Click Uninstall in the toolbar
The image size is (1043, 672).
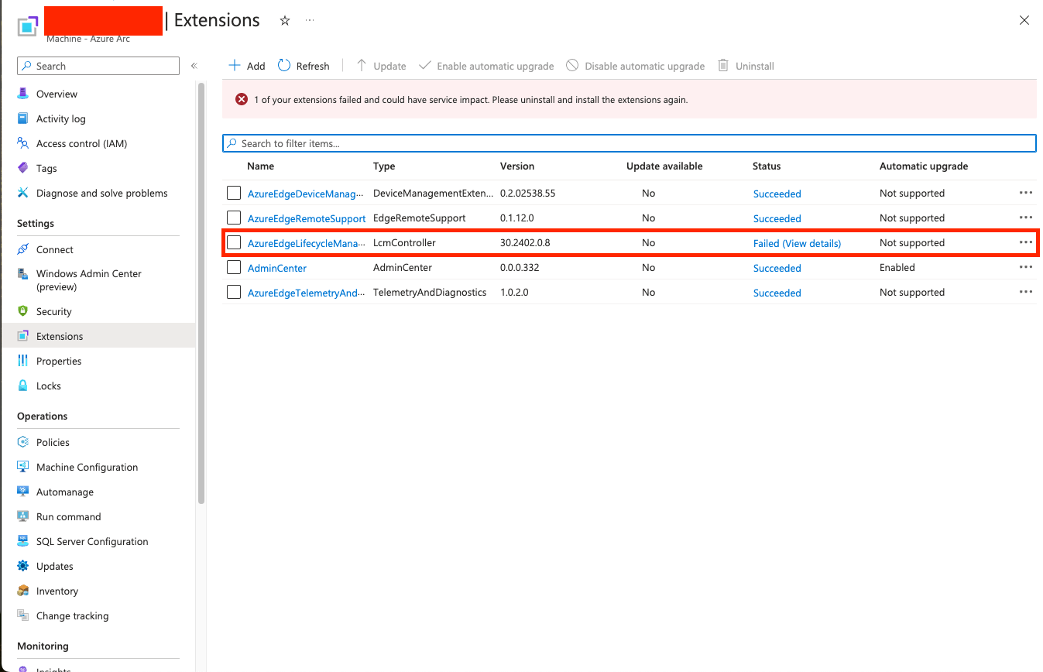point(746,66)
